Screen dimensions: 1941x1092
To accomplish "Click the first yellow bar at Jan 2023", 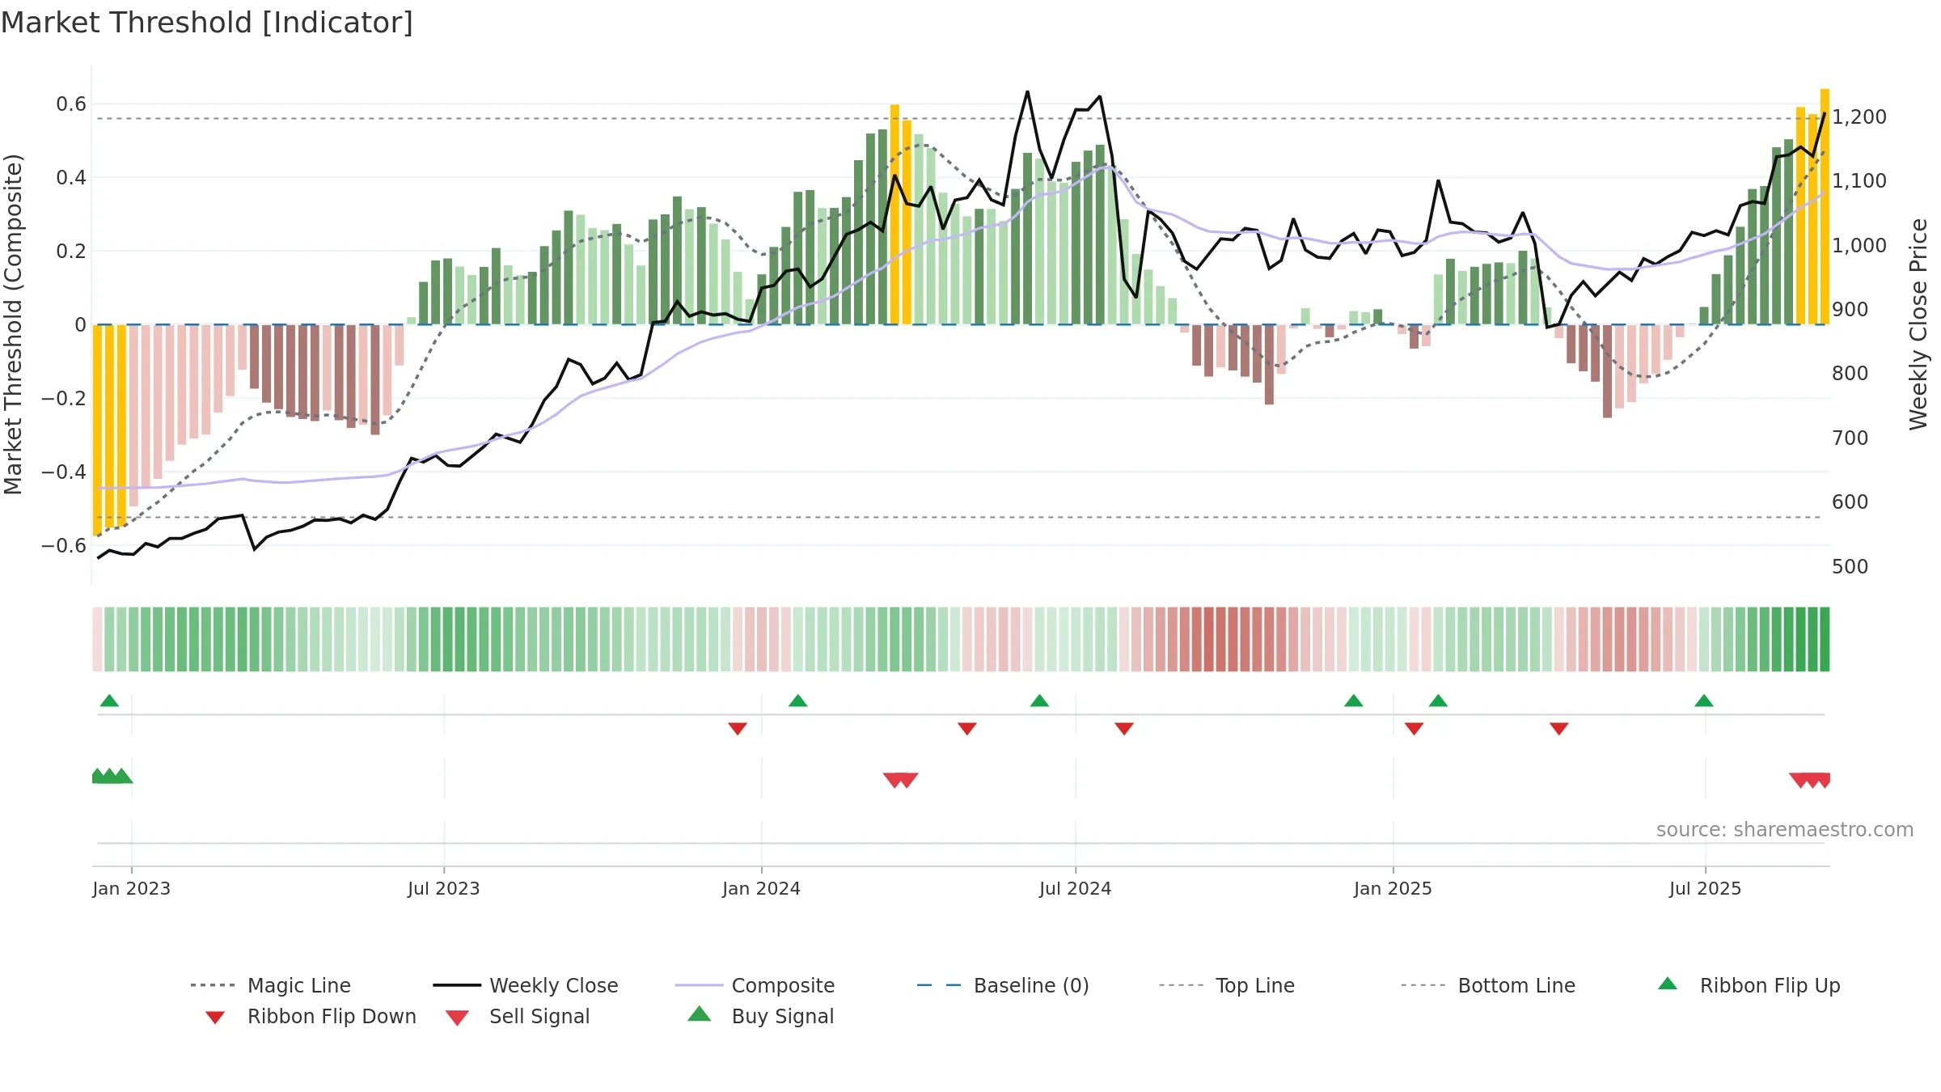I will click(x=97, y=430).
